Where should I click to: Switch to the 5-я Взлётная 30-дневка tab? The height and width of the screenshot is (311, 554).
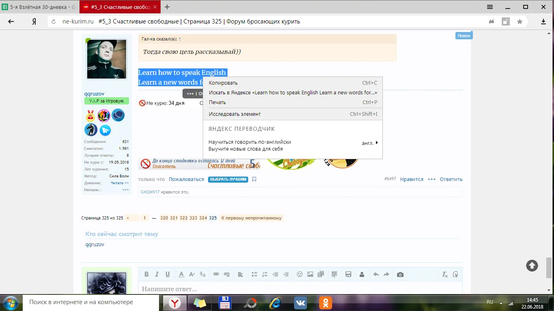coord(39,7)
